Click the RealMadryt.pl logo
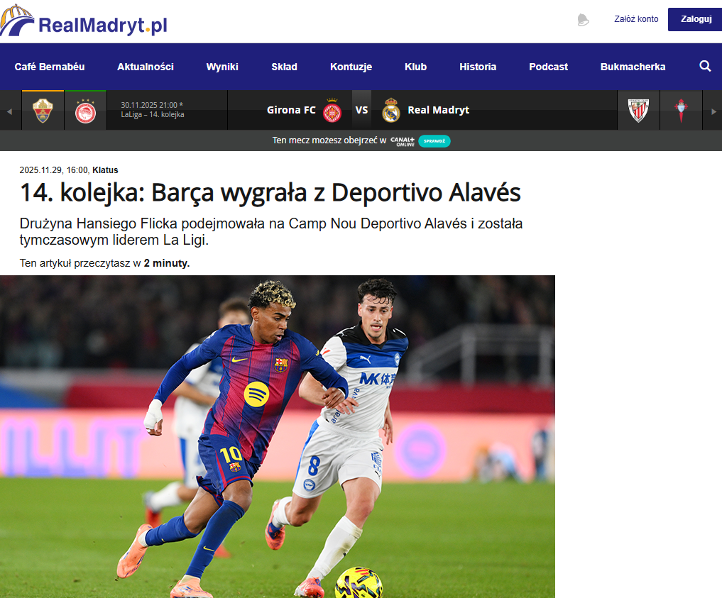Viewport: 722px width, 598px height. click(83, 21)
